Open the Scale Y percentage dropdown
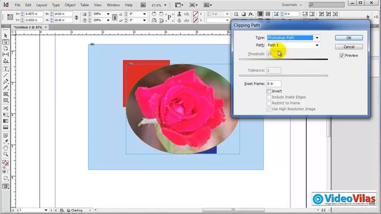This screenshot has width=381, height=214. [108, 20]
